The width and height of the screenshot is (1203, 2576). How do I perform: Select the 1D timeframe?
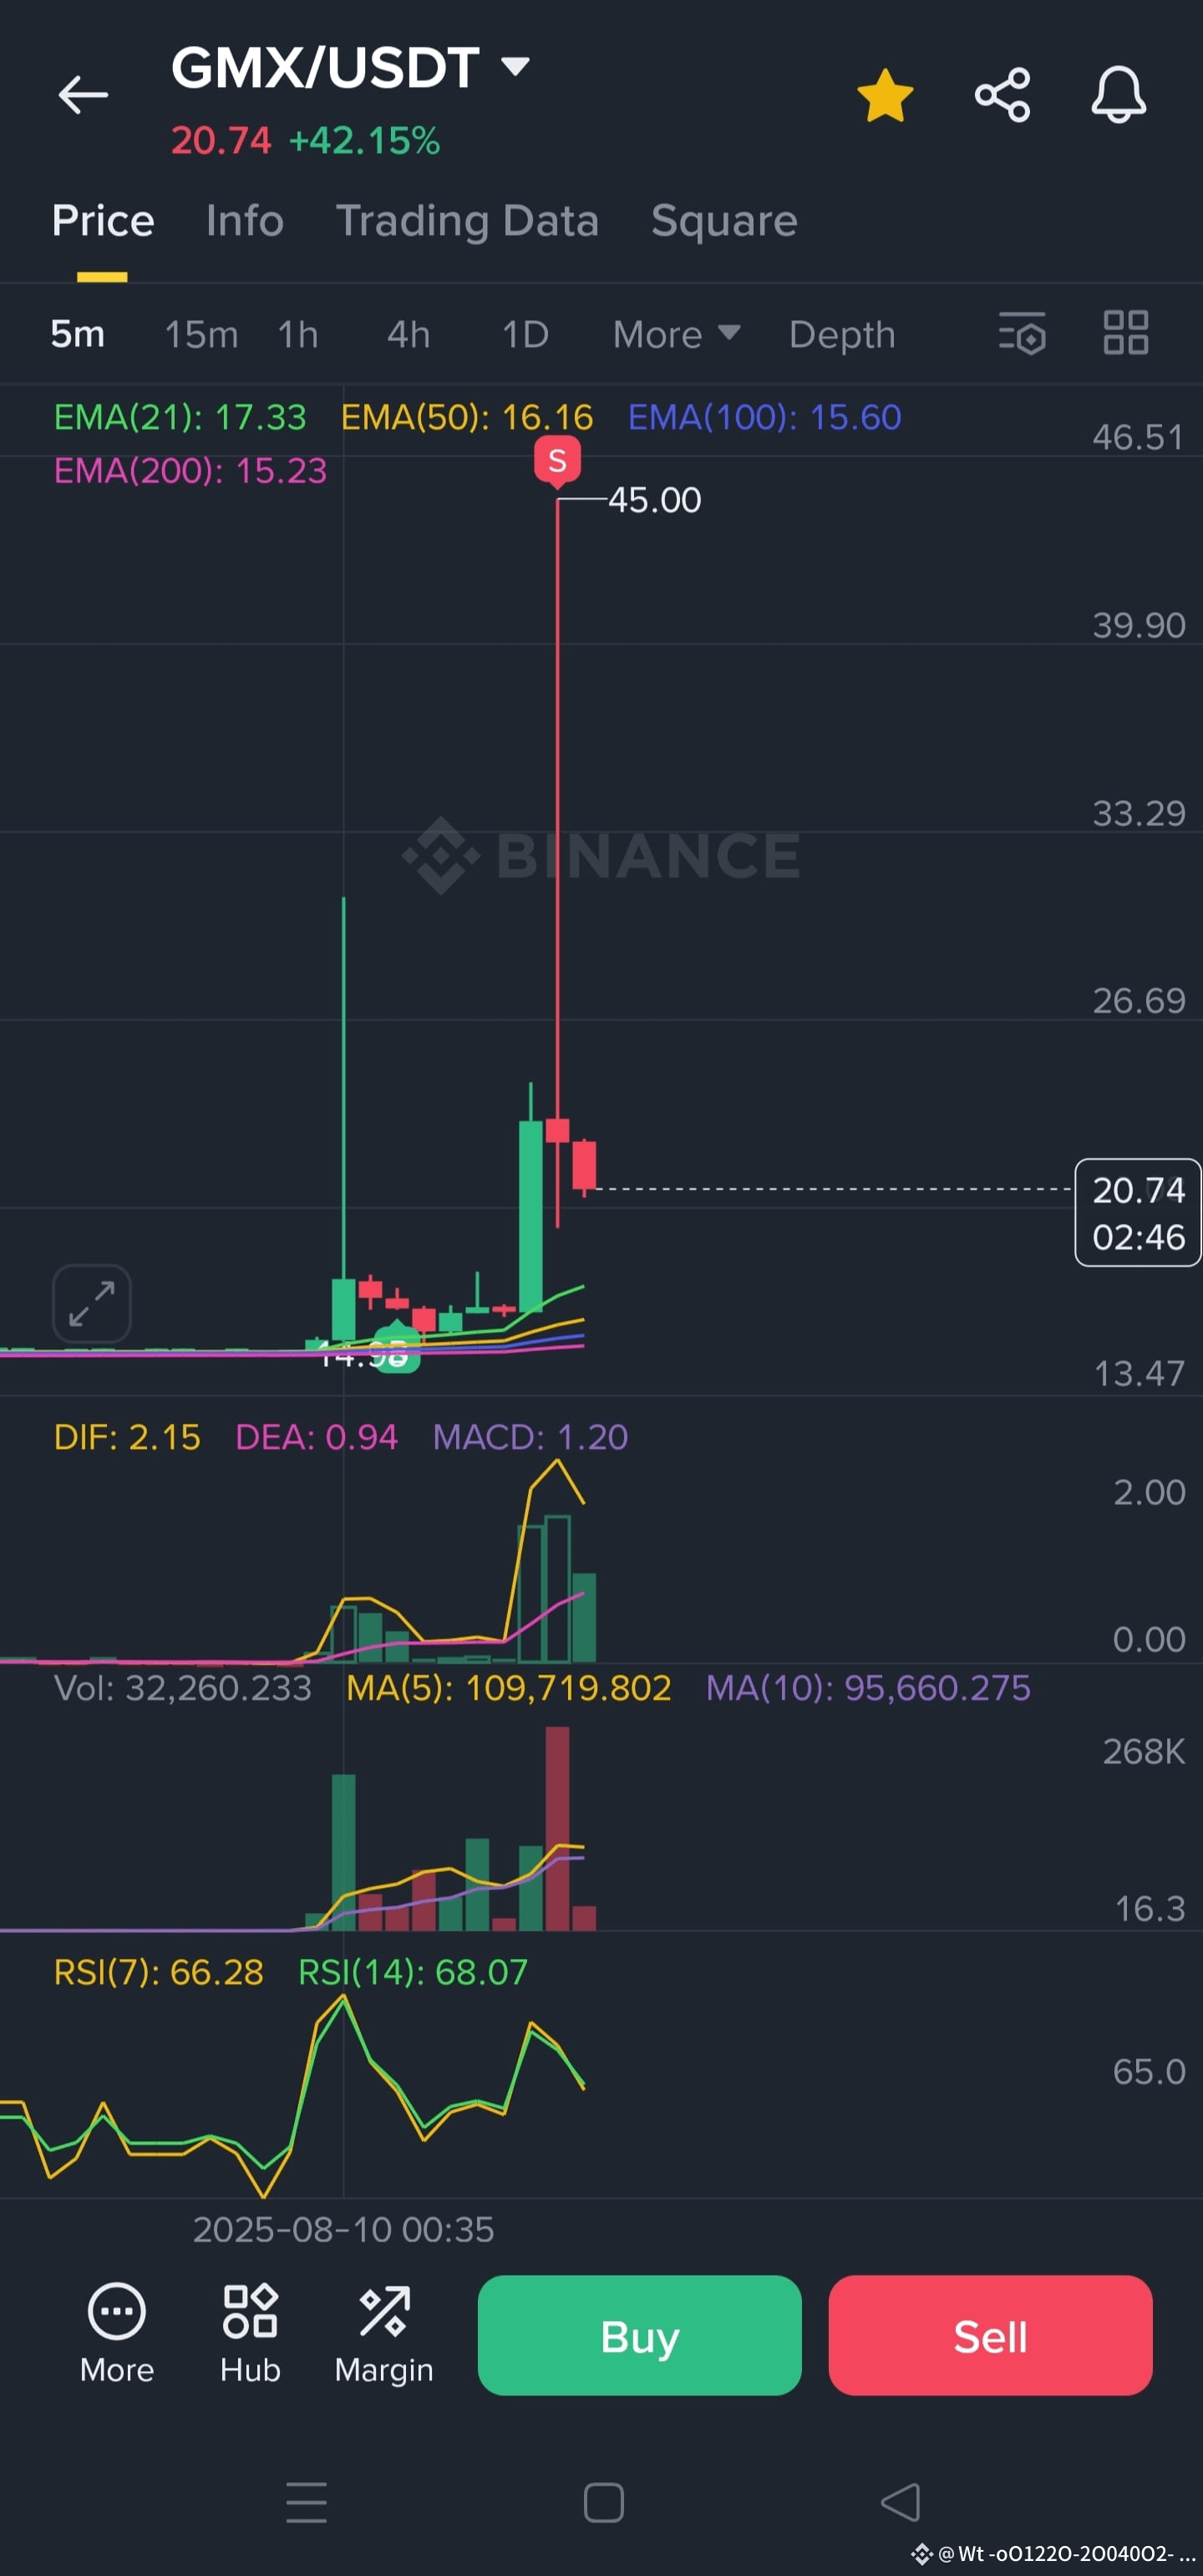pos(525,334)
